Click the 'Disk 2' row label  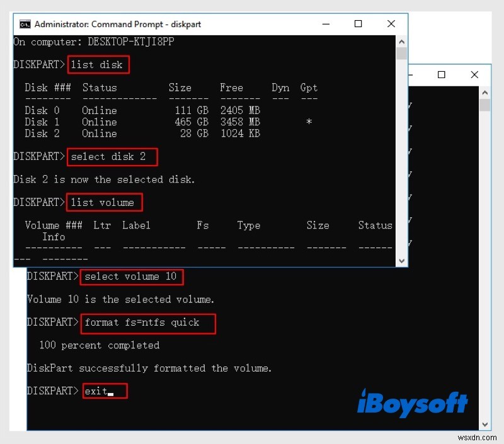(x=42, y=134)
